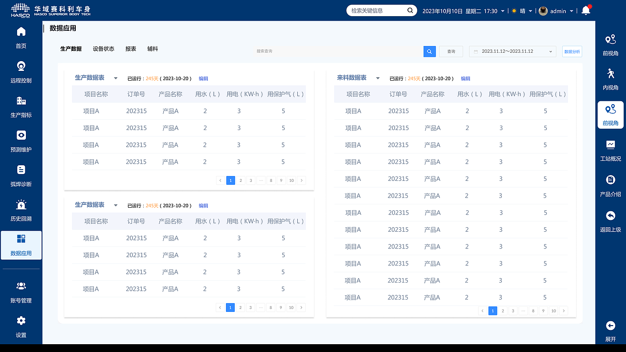The height and width of the screenshot is (352, 626).
Task: Click the 搜索查询 search input
Action: coord(337,51)
